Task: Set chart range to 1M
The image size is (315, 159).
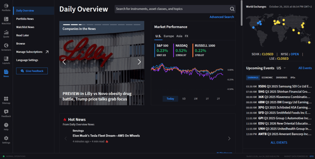Action: pyautogui.click(x=195, y=99)
